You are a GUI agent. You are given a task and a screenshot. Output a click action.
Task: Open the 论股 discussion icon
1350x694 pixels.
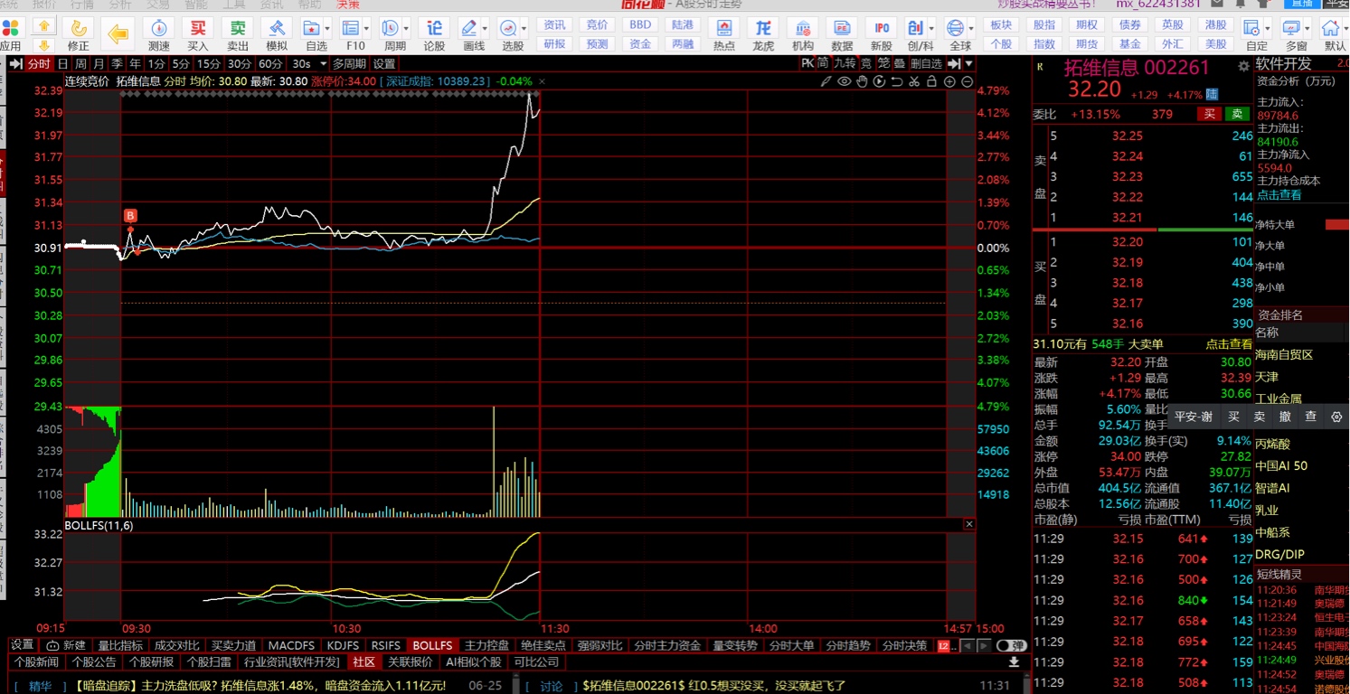tap(435, 33)
